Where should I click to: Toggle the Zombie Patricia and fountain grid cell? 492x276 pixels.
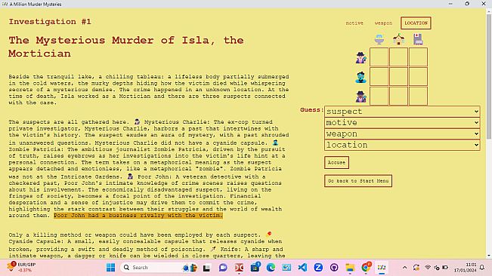click(379, 76)
